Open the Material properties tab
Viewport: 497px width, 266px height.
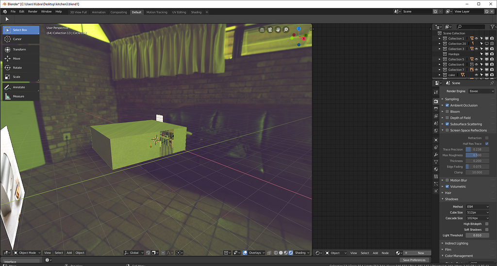pyautogui.click(x=436, y=169)
